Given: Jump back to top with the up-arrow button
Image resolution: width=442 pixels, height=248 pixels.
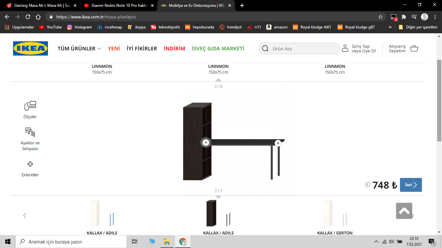Looking at the screenshot, I should (x=404, y=211).
